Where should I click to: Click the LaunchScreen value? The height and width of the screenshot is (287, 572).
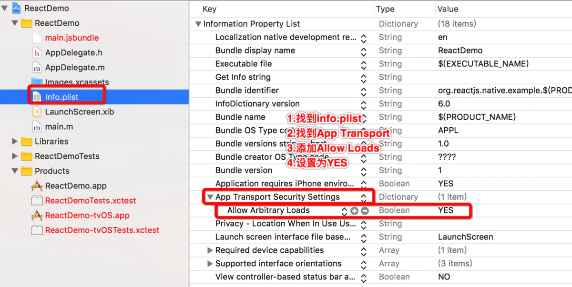[465, 237]
